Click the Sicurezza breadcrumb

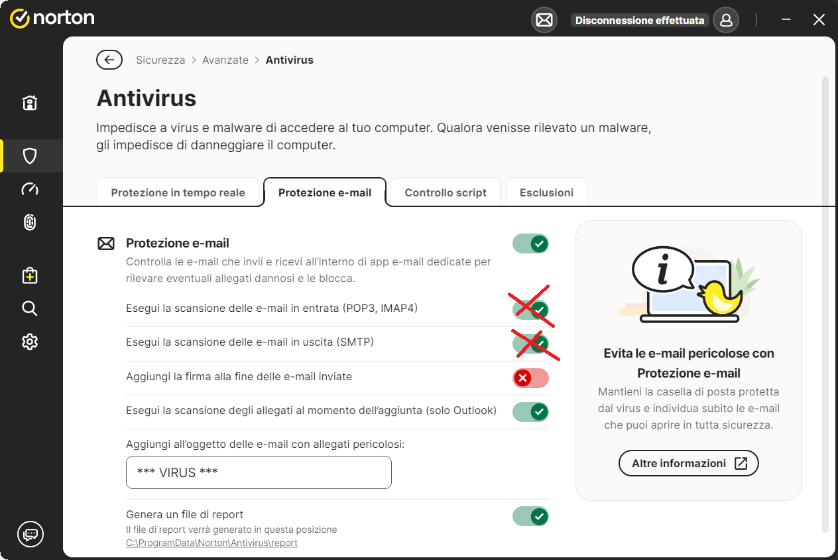pos(160,60)
